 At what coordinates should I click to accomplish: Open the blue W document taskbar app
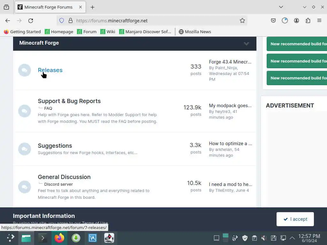[93, 238]
